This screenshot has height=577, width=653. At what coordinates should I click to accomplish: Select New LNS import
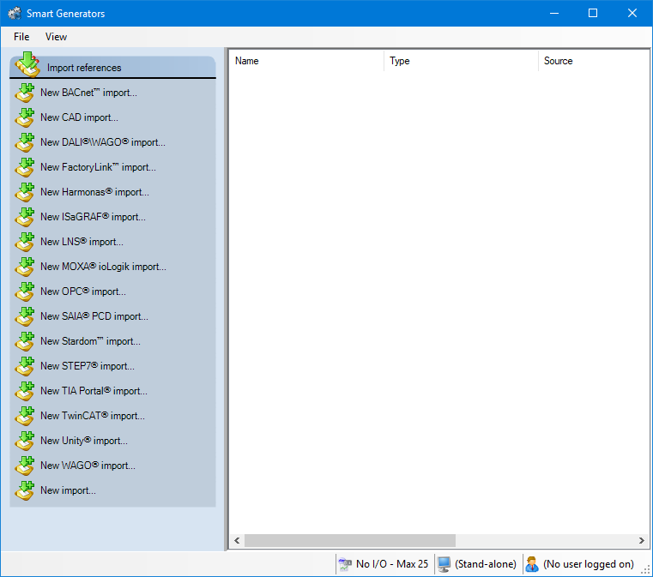point(82,242)
